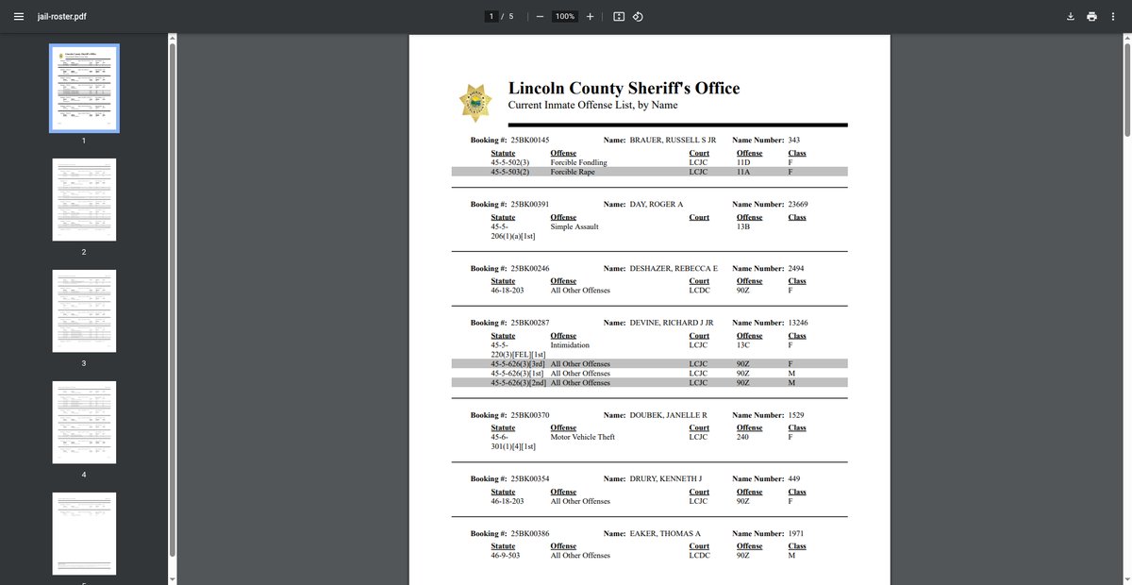This screenshot has height=585, width=1132.
Task: Click the jail-roster.pdf file title
Action: pyautogui.click(x=62, y=17)
